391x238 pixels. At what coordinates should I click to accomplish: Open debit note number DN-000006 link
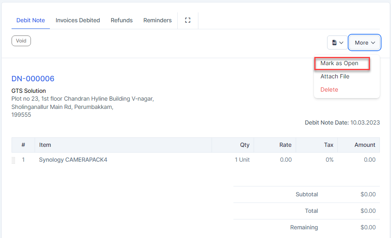[33, 79]
